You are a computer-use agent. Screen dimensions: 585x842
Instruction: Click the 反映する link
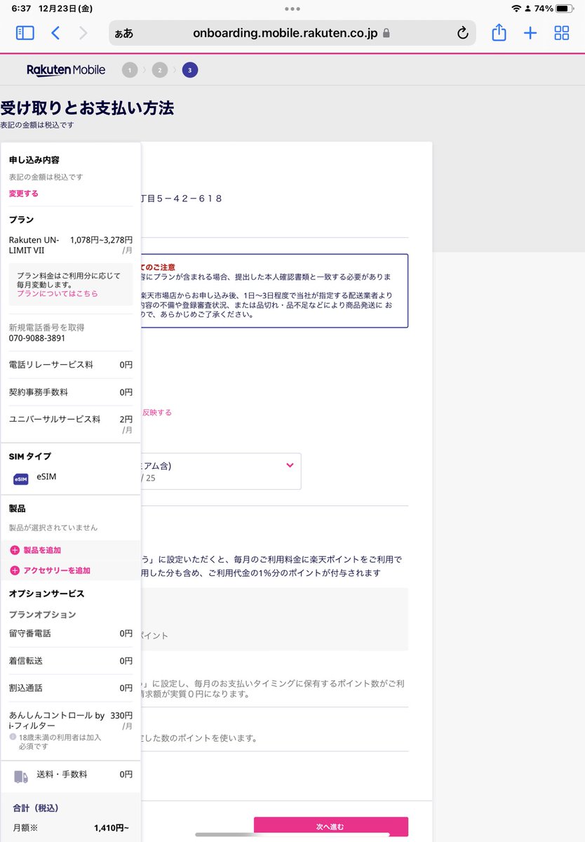[x=157, y=413]
